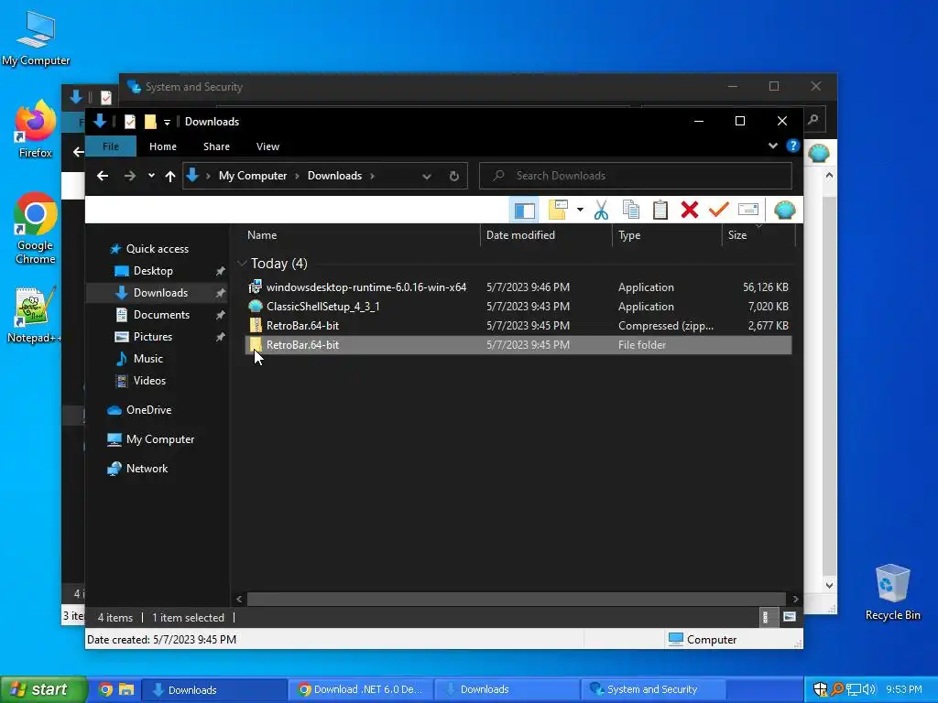Open Customize Quick Access Toolbar dropdown
This screenshot has height=703, width=938.
coord(167,122)
